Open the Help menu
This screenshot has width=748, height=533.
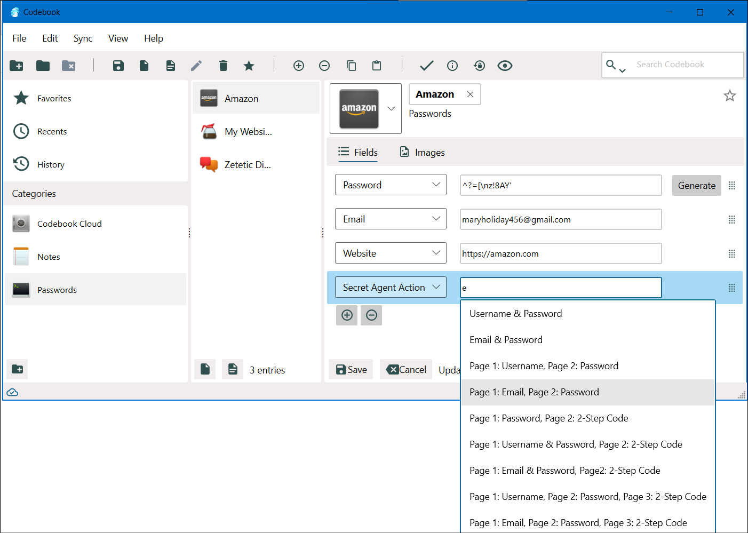point(154,38)
